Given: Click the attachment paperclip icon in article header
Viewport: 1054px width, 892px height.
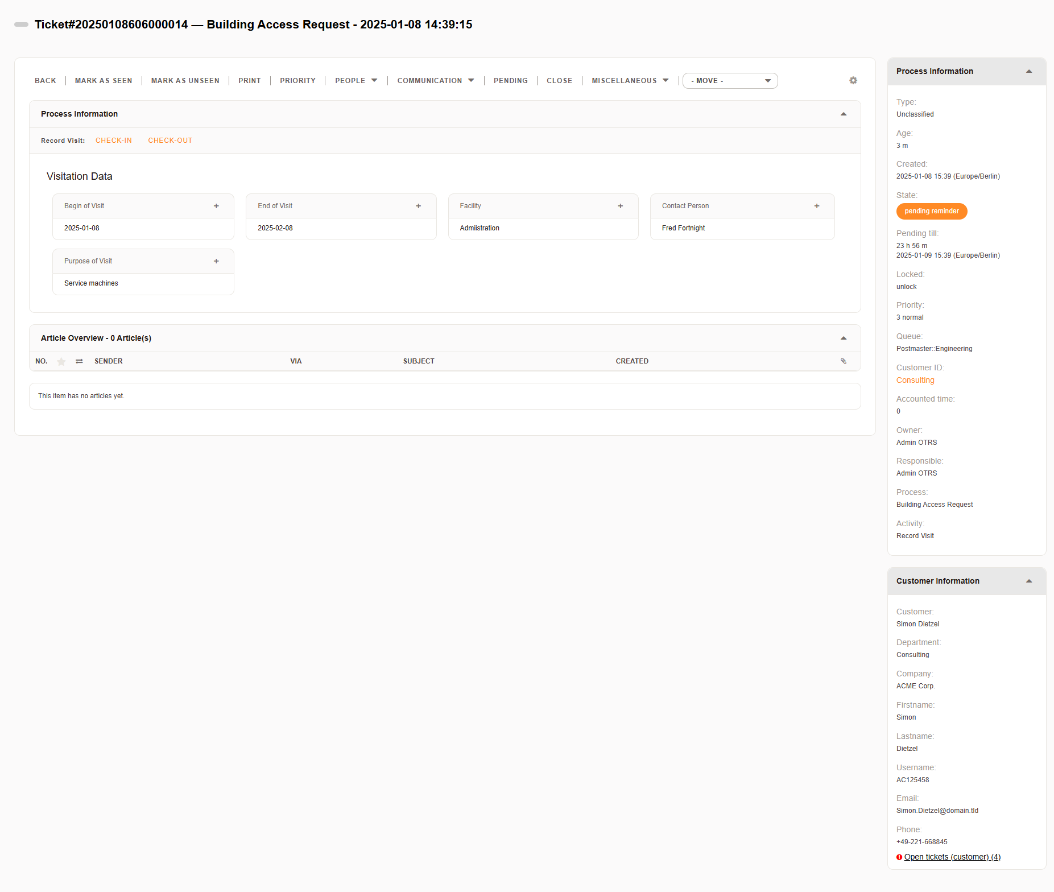Looking at the screenshot, I should pyautogui.click(x=844, y=361).
